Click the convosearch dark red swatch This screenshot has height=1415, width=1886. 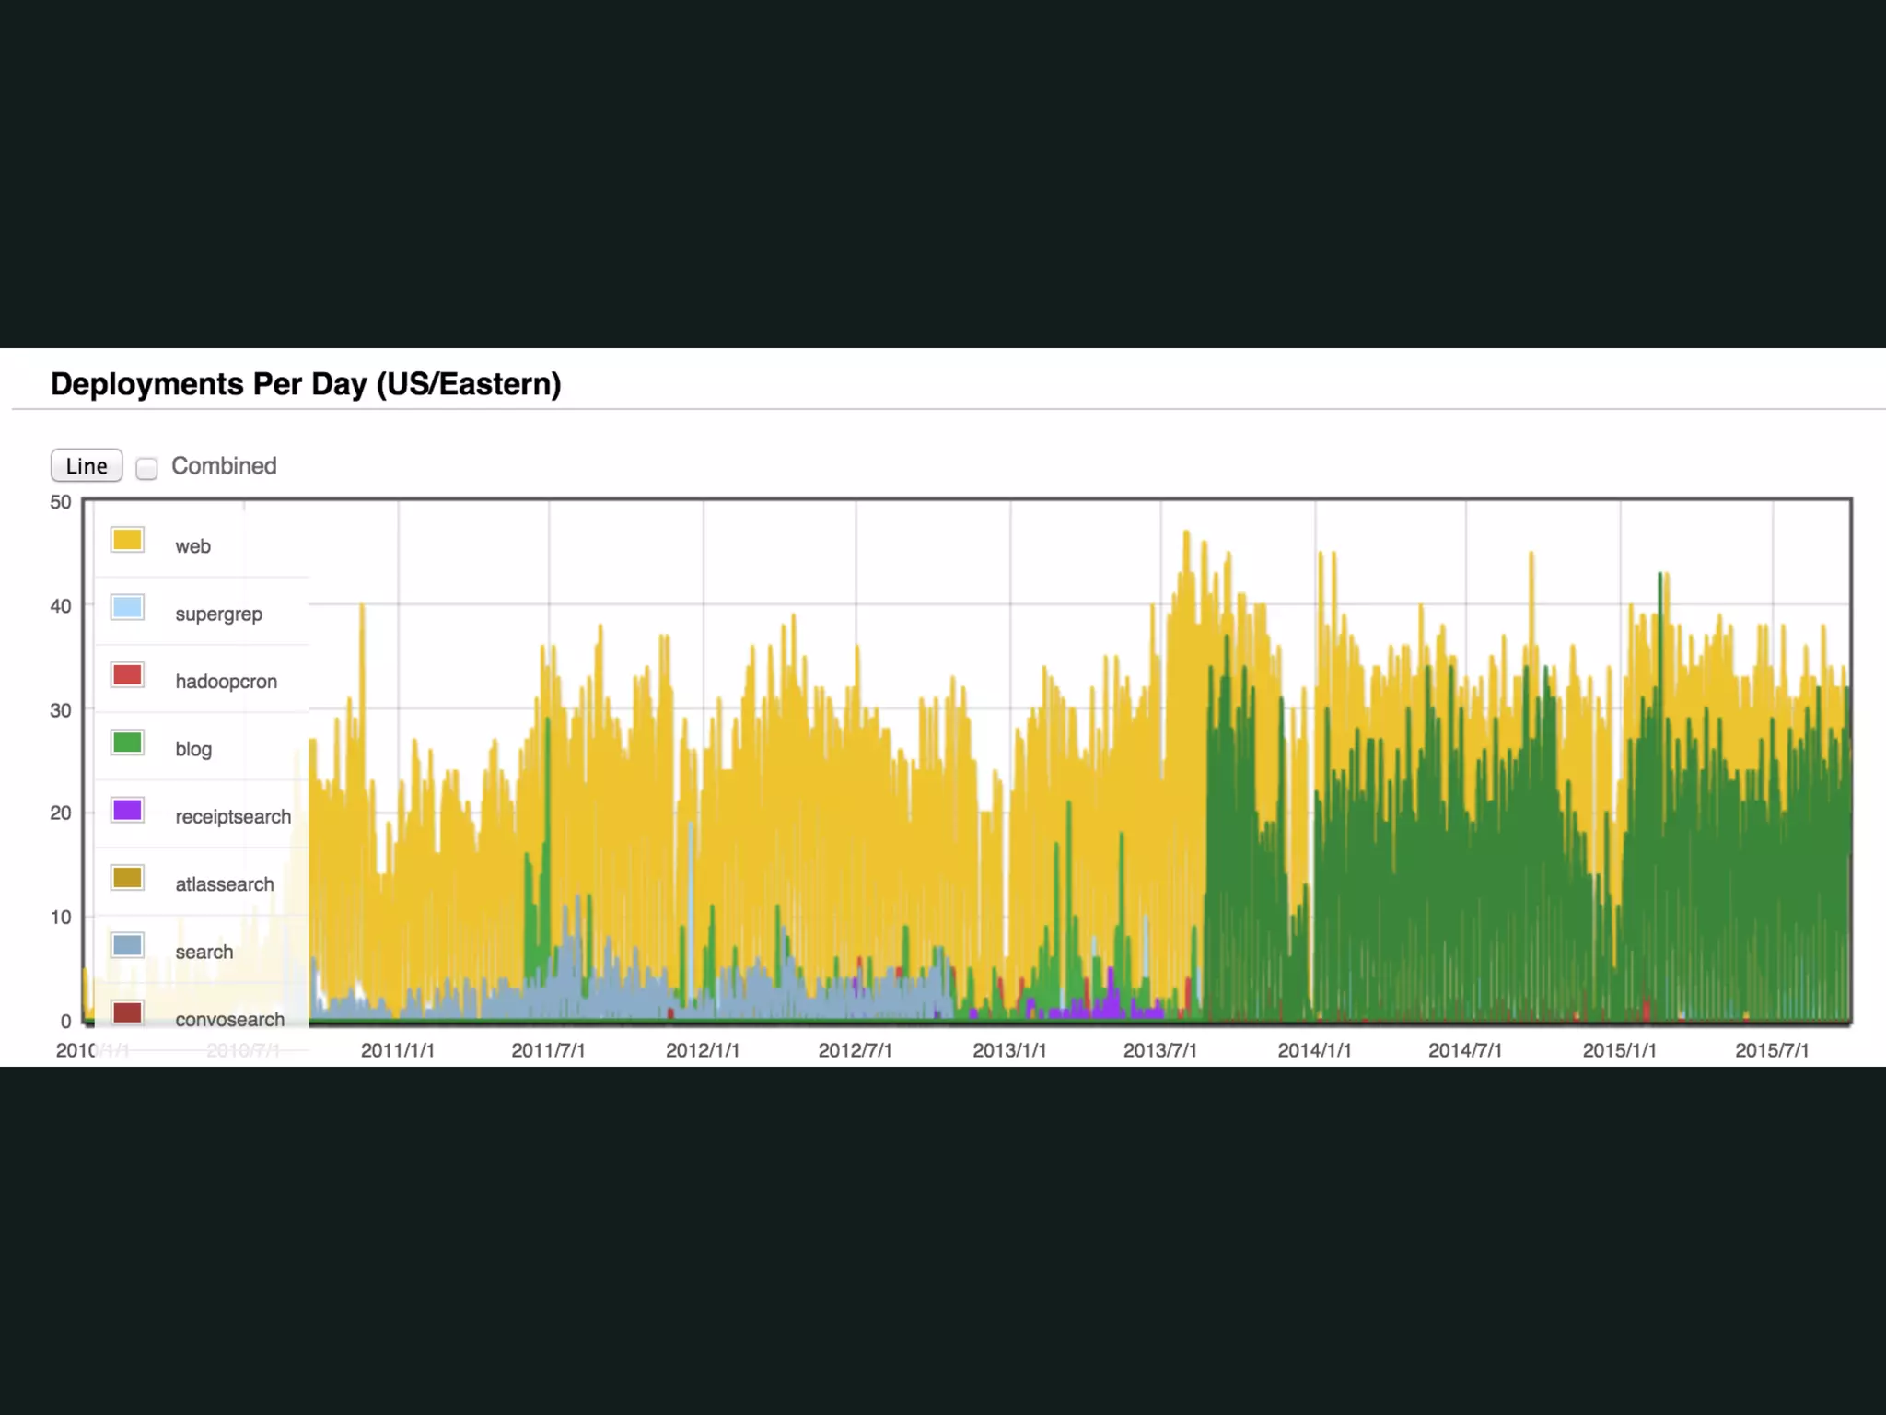pos(127,1012)
